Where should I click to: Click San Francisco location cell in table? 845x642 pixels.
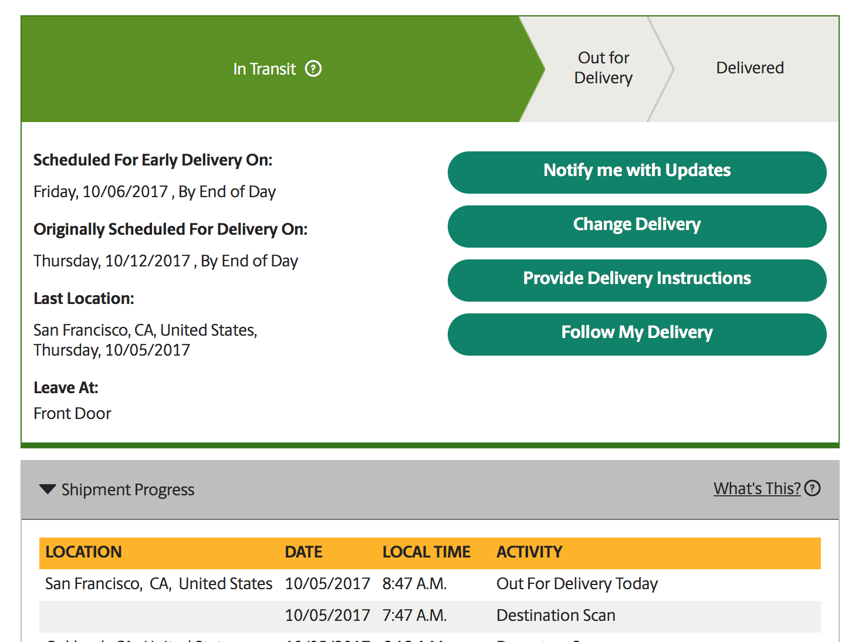pyautogui.click(x=159, y=584)
